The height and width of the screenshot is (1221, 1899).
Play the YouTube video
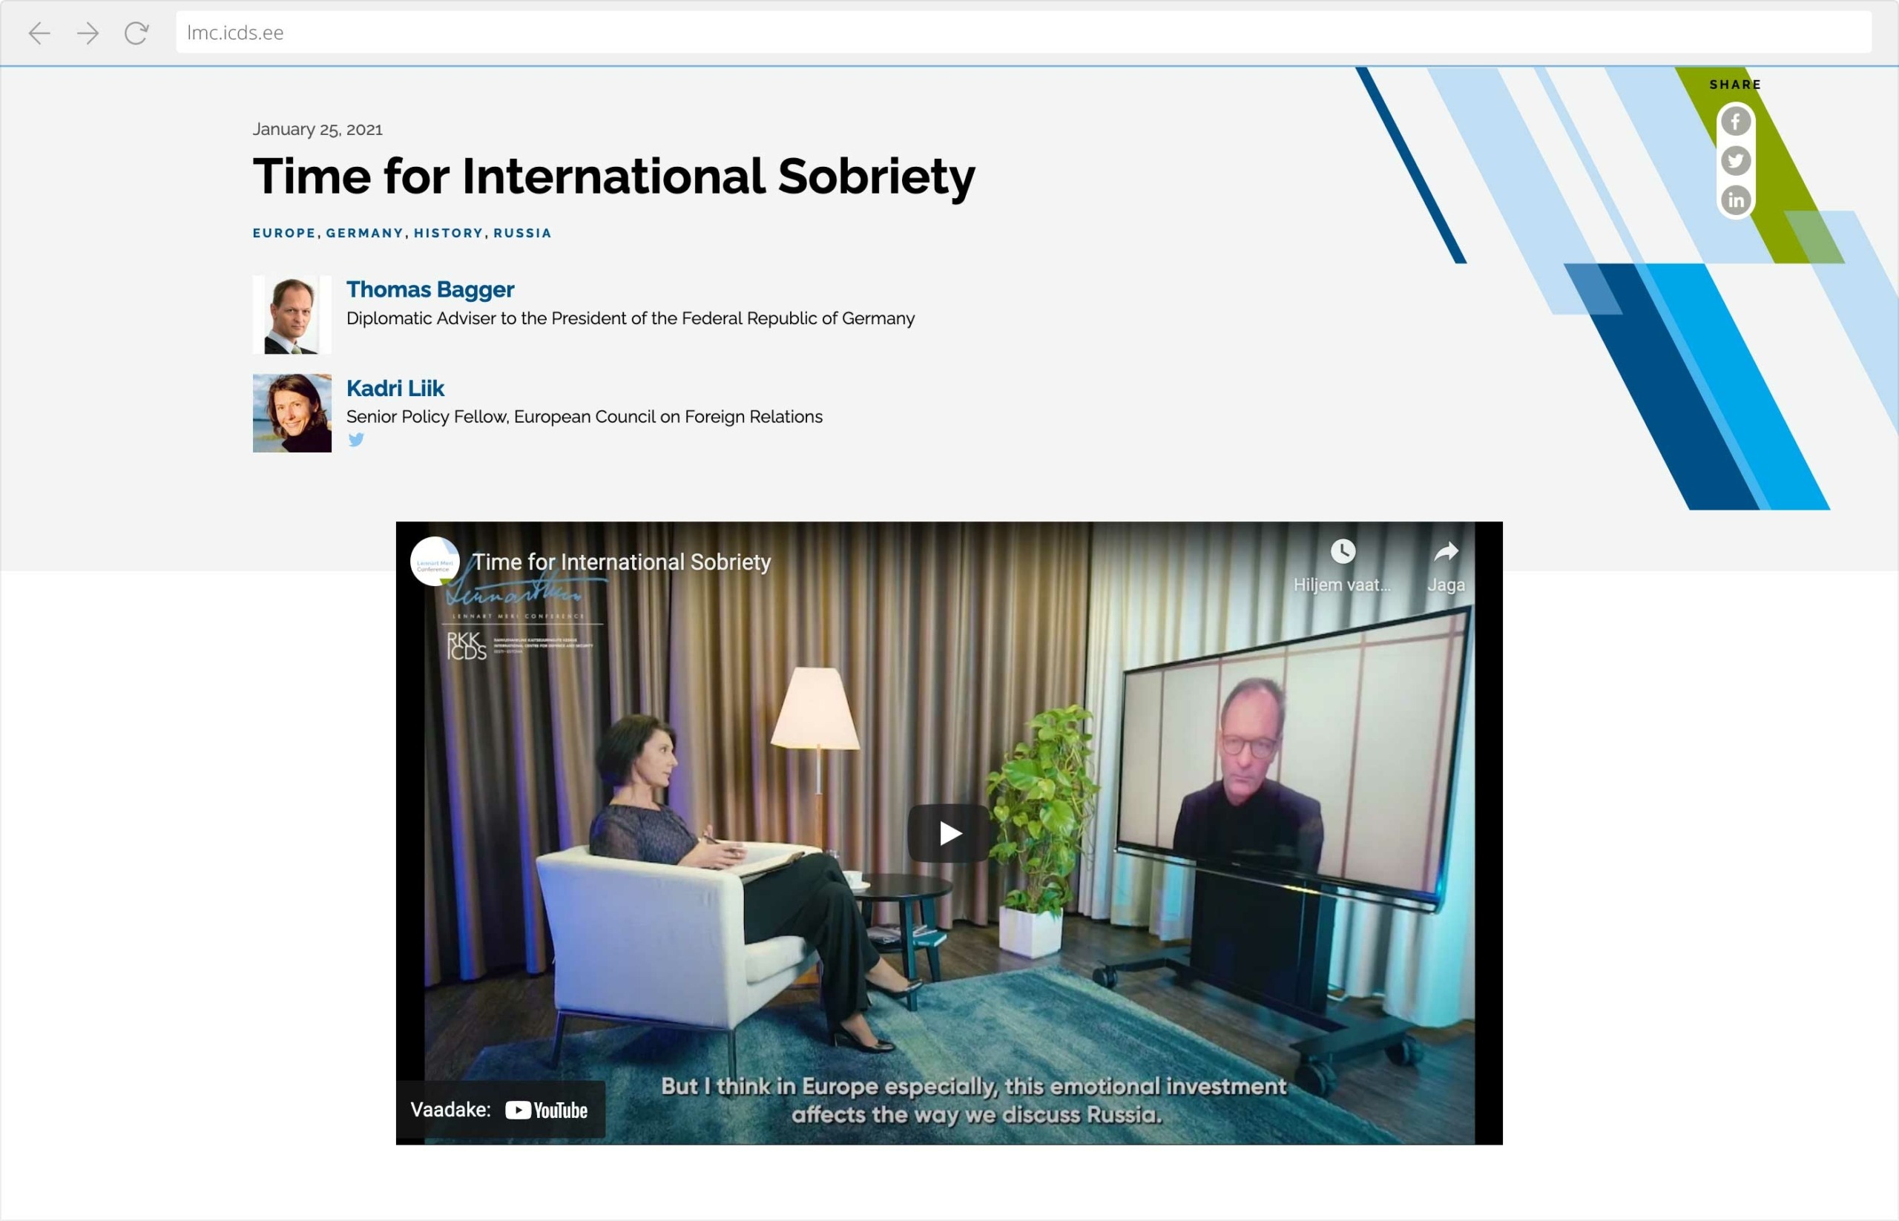tap(949, 833)
